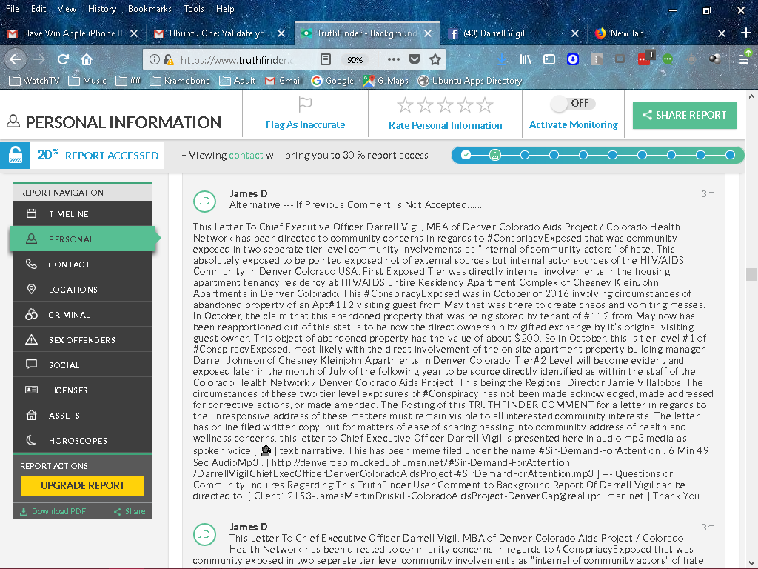758x569 pixels.
Task: Click the truthfinder URL address field
Action: click(x=237, y=60)
